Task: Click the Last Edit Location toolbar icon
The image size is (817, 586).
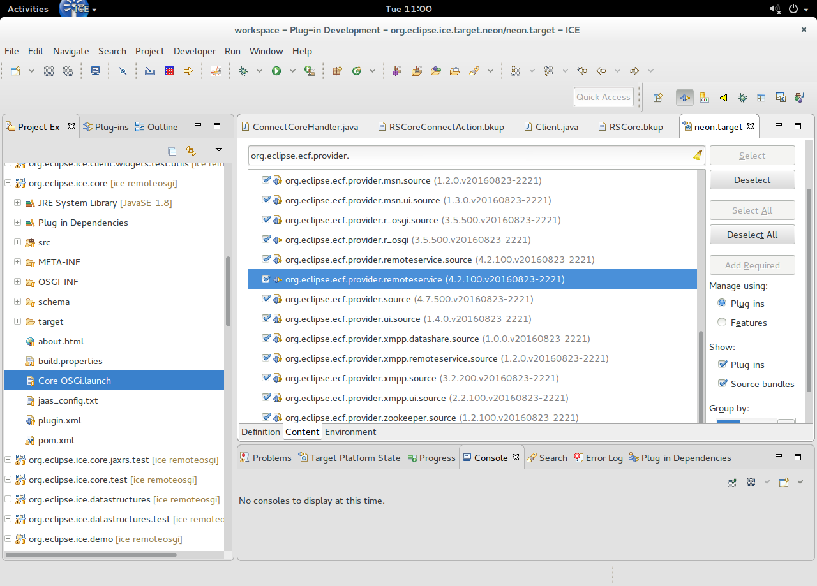Action: tap(581, 71)
